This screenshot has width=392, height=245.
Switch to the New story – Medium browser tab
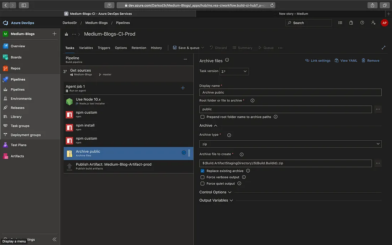293,14
